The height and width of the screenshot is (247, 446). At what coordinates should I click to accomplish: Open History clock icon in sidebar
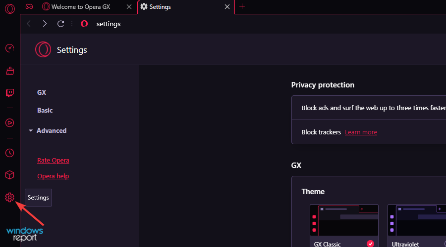10,153
